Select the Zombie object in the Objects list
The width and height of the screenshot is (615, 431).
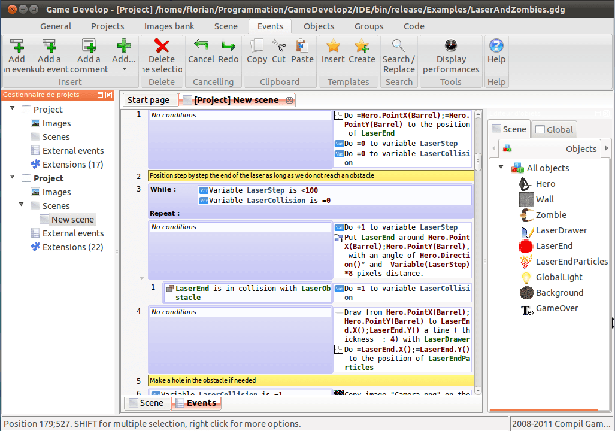click(x=552, y=215)
